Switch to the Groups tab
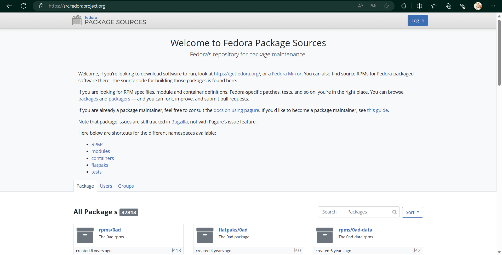Image resolution: width=502 pixels, height=255 pixels. click(x=126, y=186)
